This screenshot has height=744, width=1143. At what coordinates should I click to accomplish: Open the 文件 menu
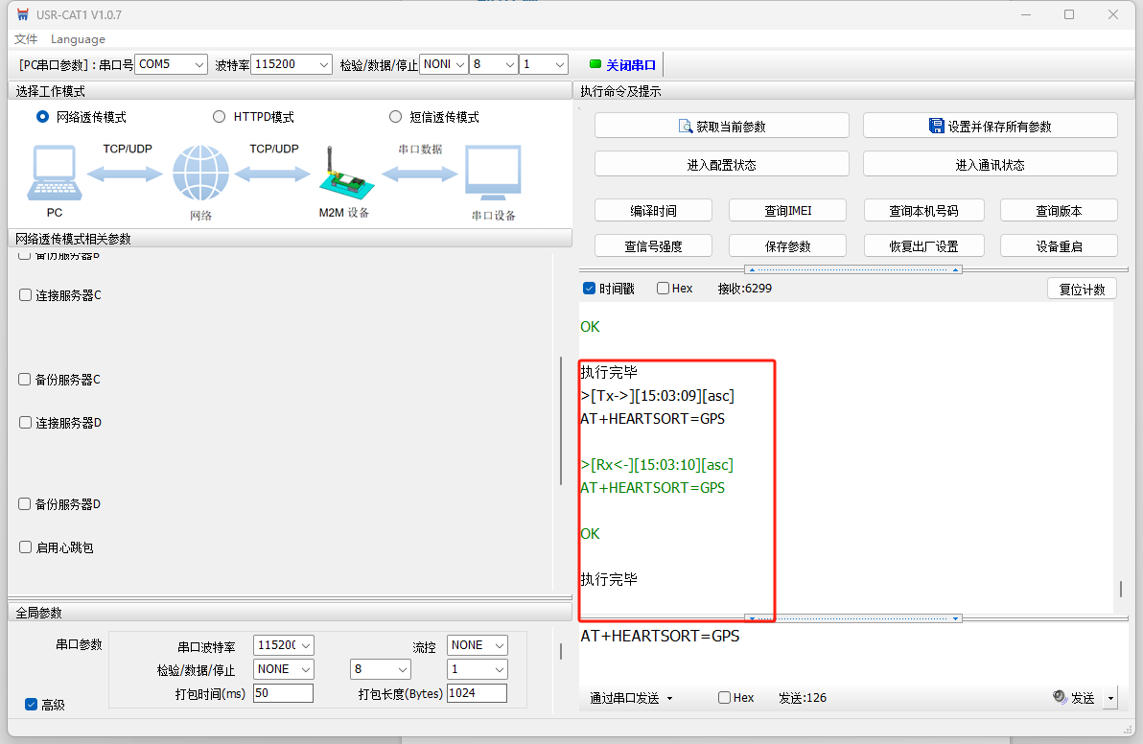tap(26, 38)
